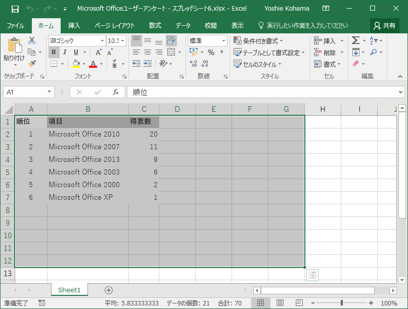Open the font size dropdown

(x=122, y=41)
